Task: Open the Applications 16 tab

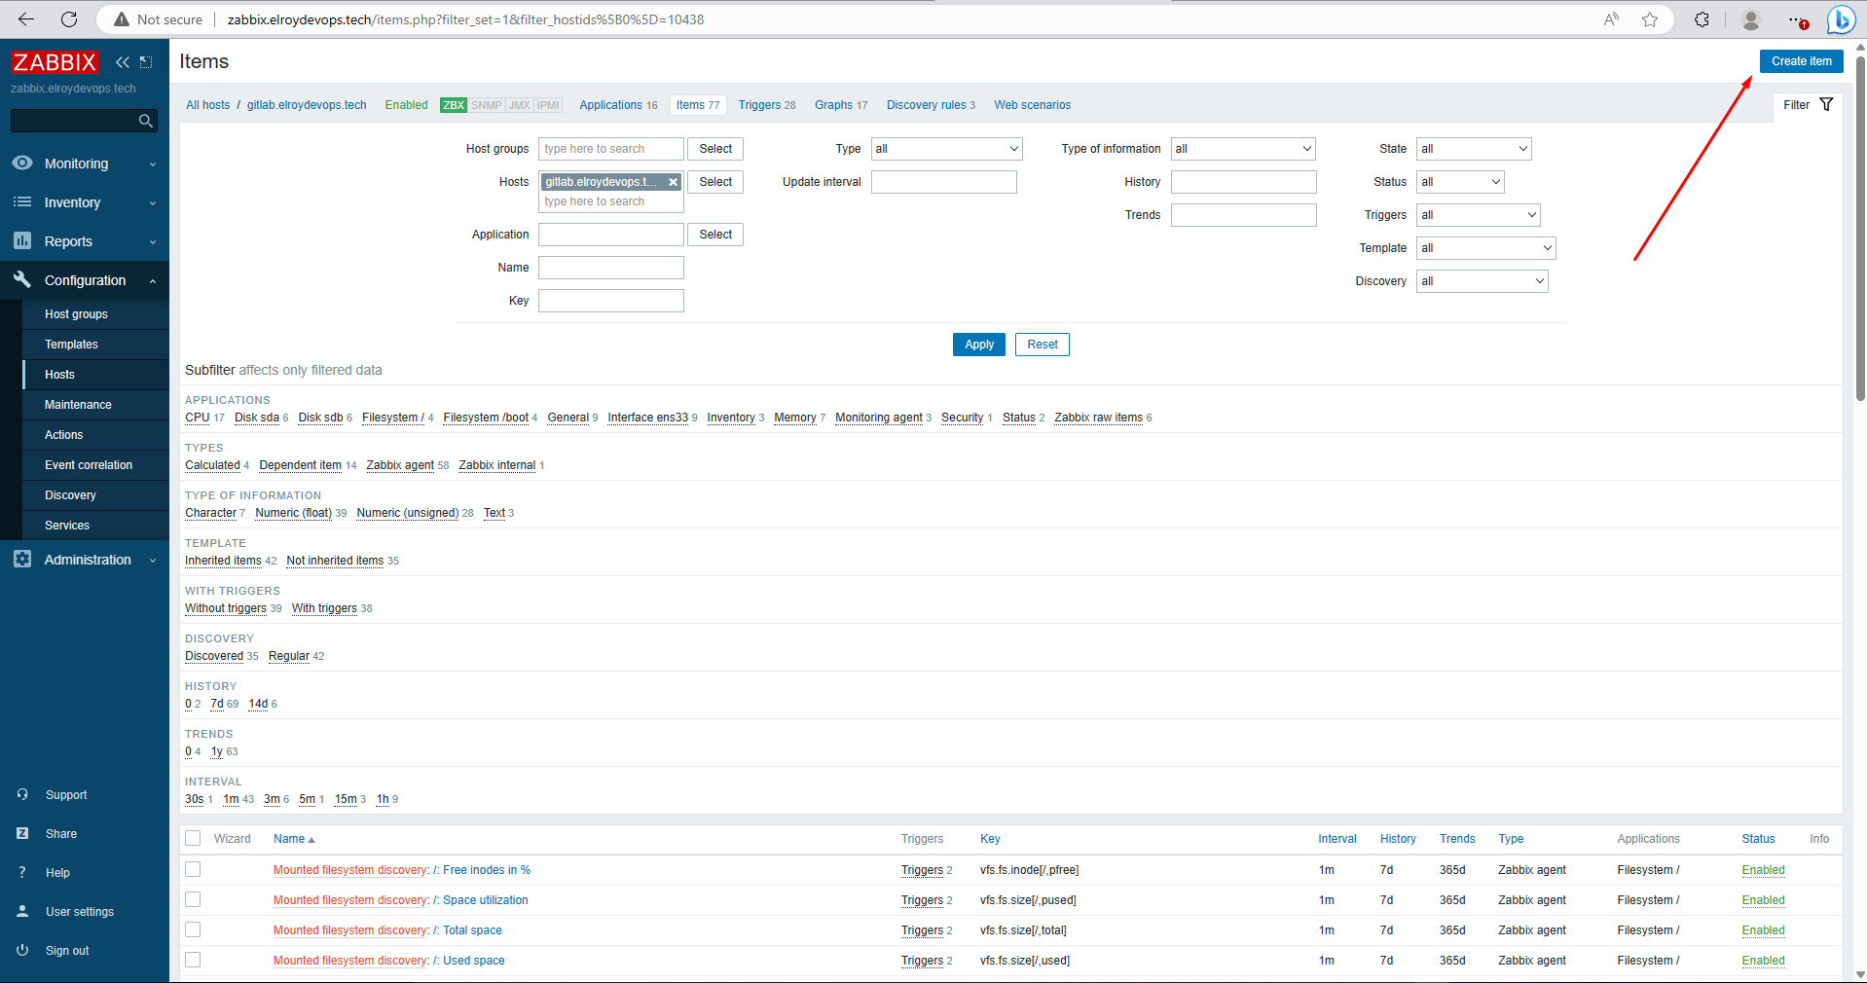Action: coord(618,105)
